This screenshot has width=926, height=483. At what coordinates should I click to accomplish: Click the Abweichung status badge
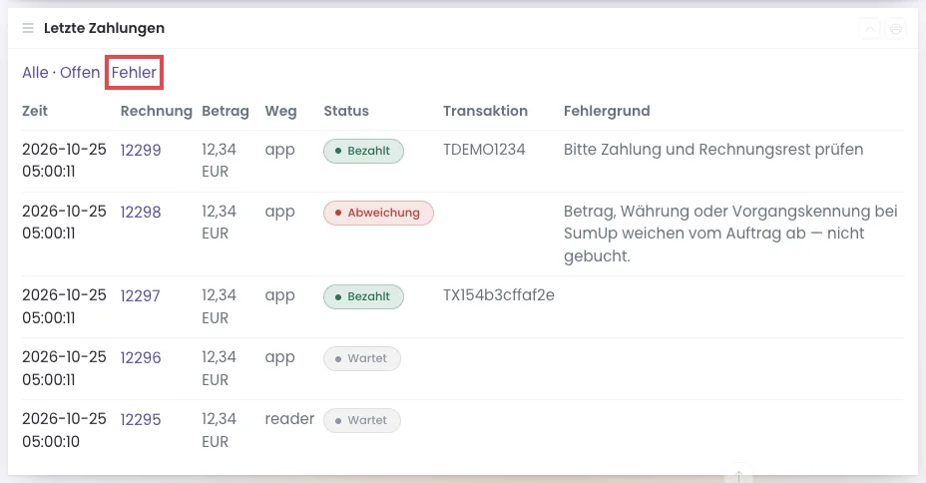coord(378,213)
